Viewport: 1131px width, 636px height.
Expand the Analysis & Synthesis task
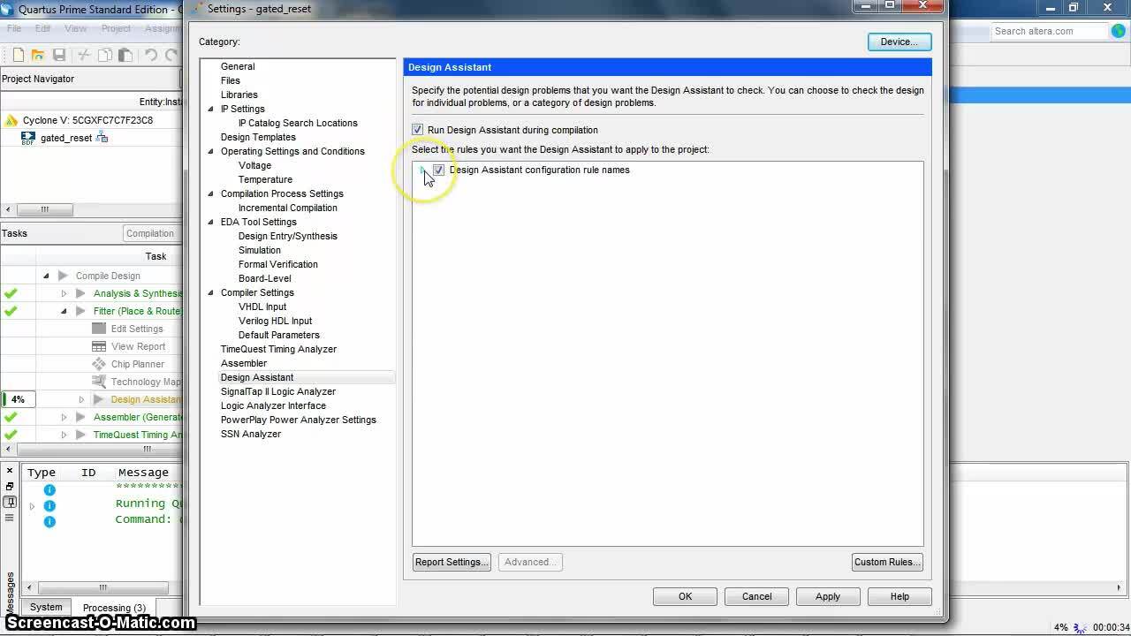point(64,293)
